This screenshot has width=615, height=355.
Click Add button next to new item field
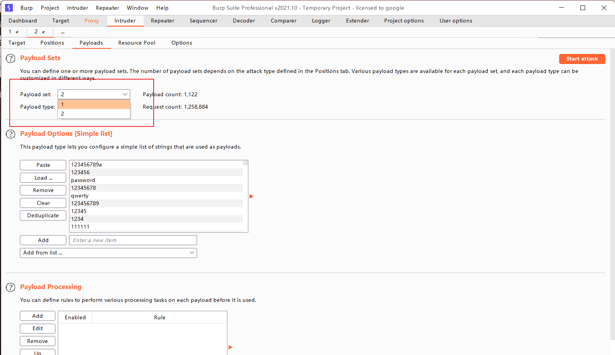(43, 240)
